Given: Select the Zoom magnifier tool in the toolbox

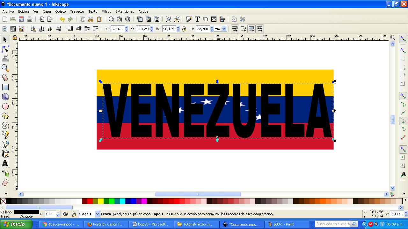Looking at the screenshot, I should click(5, 68).
